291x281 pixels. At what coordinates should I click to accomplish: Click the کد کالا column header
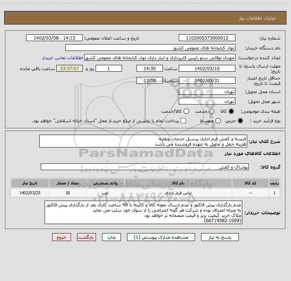point(250,183)
